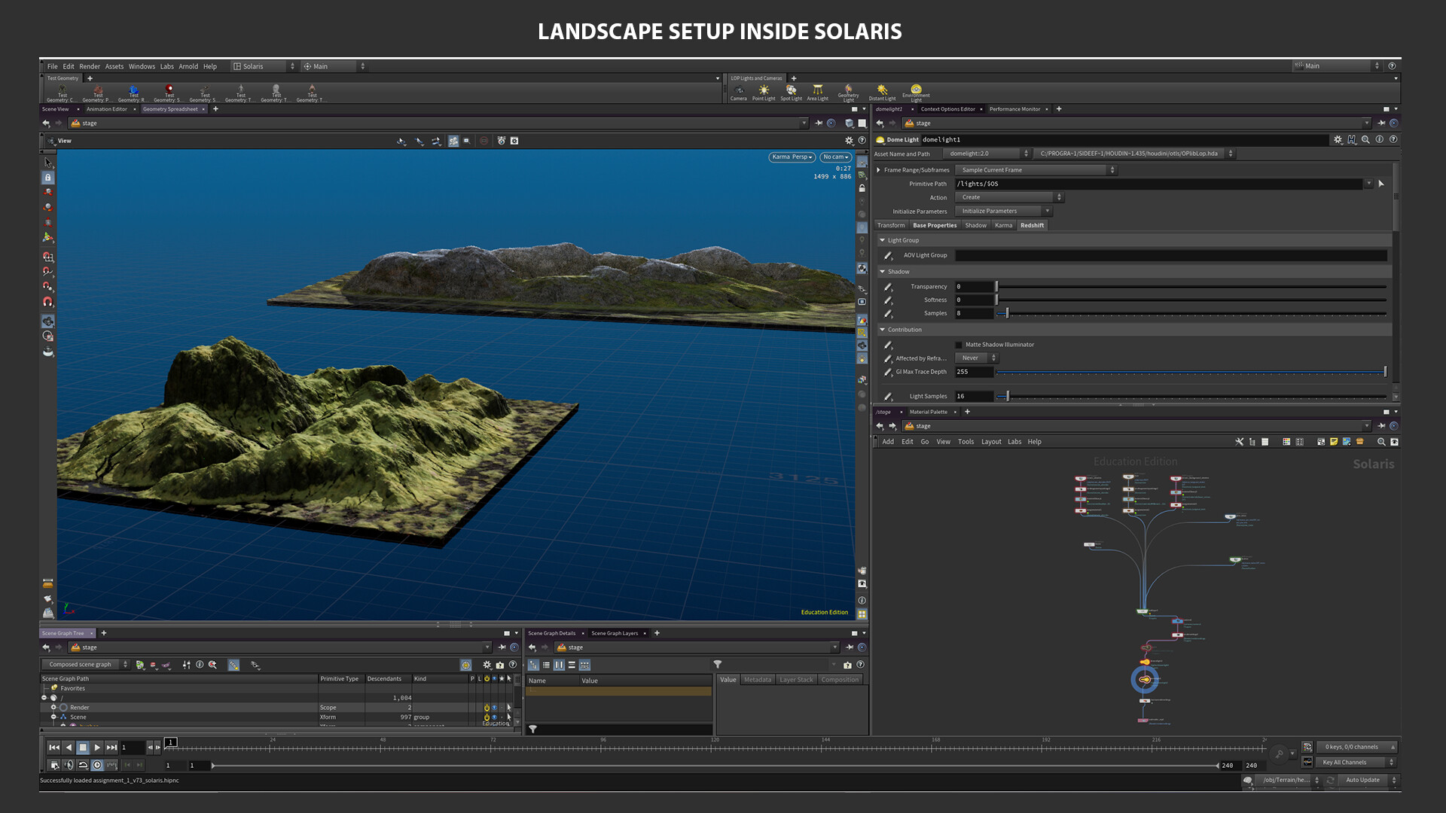Select the arrow Select tool in the viewport toolbar
This screenshot has width=1446, height=813.
[x=47, y=162]
